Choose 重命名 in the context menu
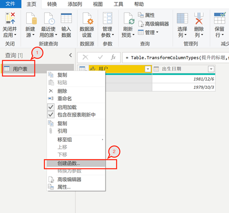The height and width of the screenshot is (213, 229). 76,98
